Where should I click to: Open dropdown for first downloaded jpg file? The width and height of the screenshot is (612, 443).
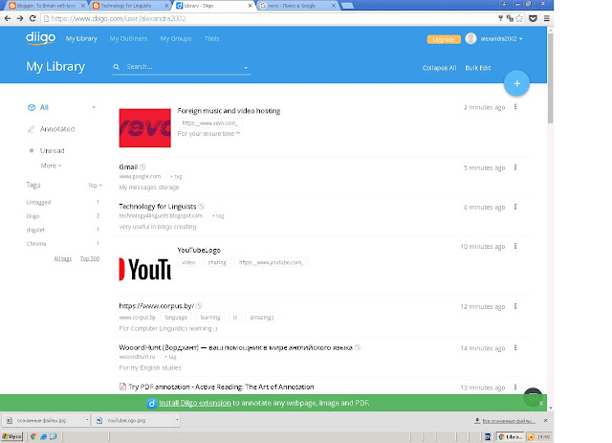[x=87, y=420]
